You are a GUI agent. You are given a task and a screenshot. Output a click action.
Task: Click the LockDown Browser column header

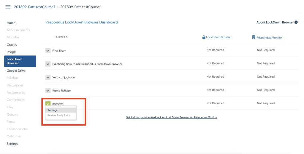click(x=219, y=37)
